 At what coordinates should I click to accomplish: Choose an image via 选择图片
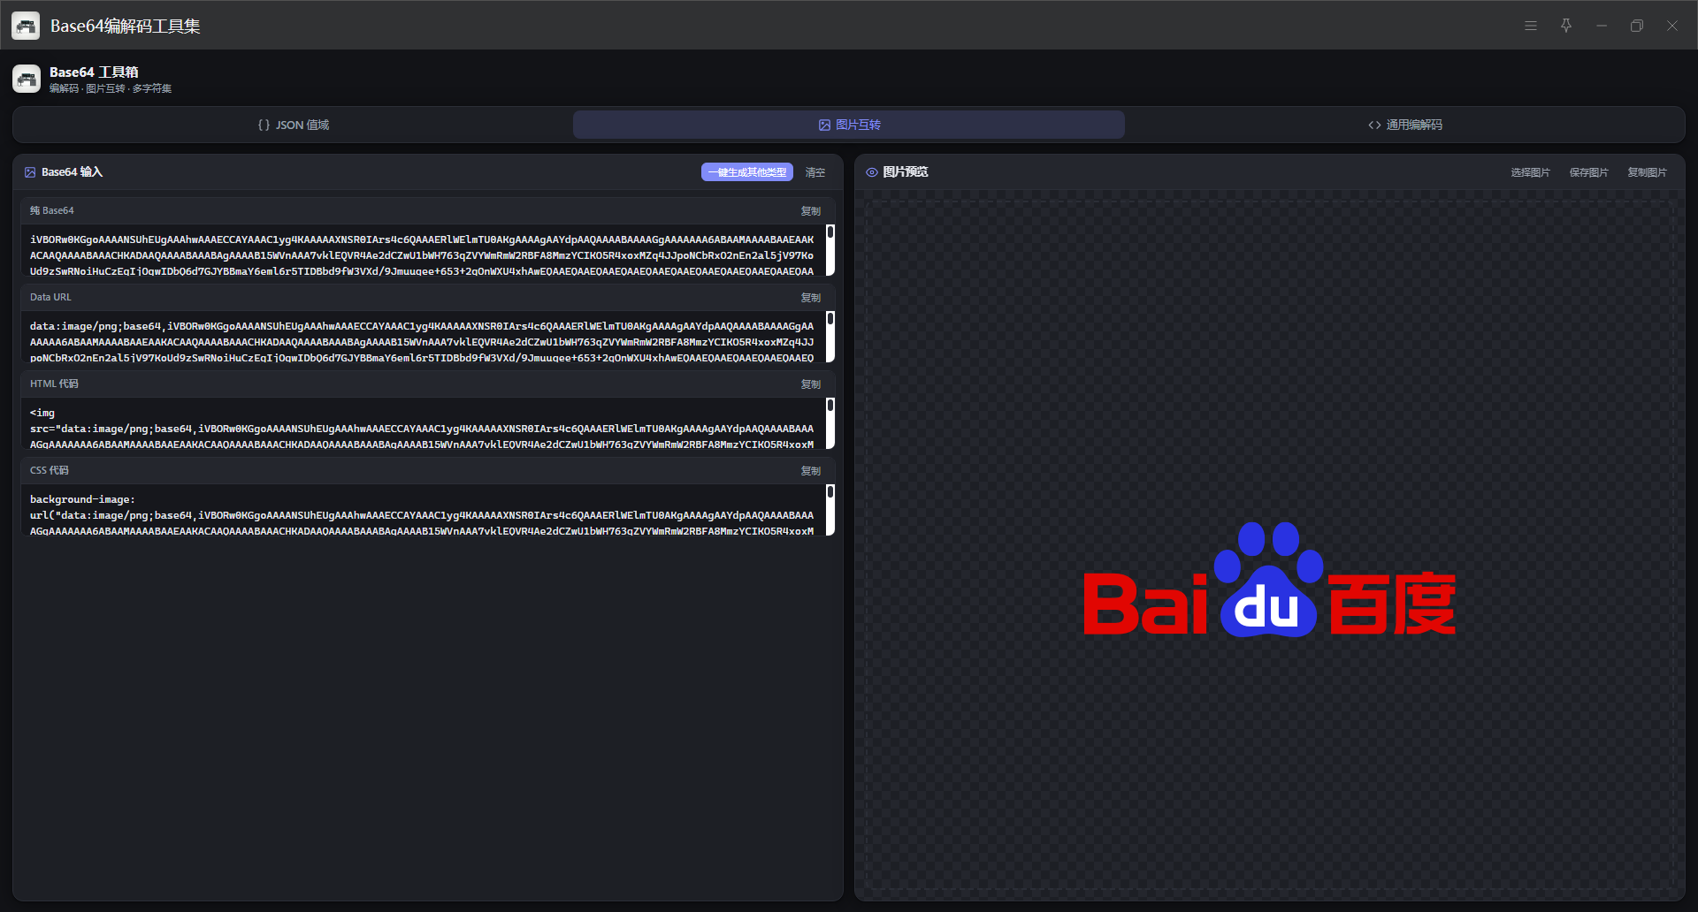[x=1531, y=172]
